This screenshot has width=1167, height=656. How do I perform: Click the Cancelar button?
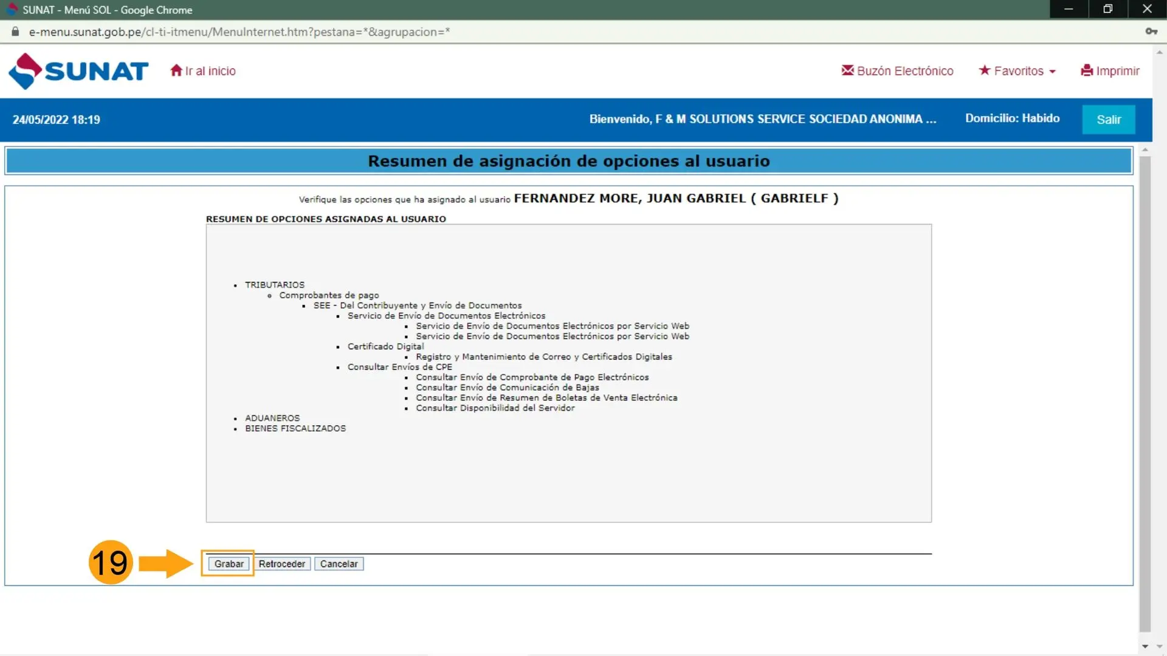(x=339, y=564)
